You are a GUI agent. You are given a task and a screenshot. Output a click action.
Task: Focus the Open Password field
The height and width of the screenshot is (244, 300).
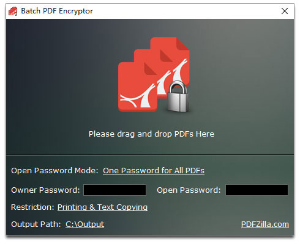(257, 190)
